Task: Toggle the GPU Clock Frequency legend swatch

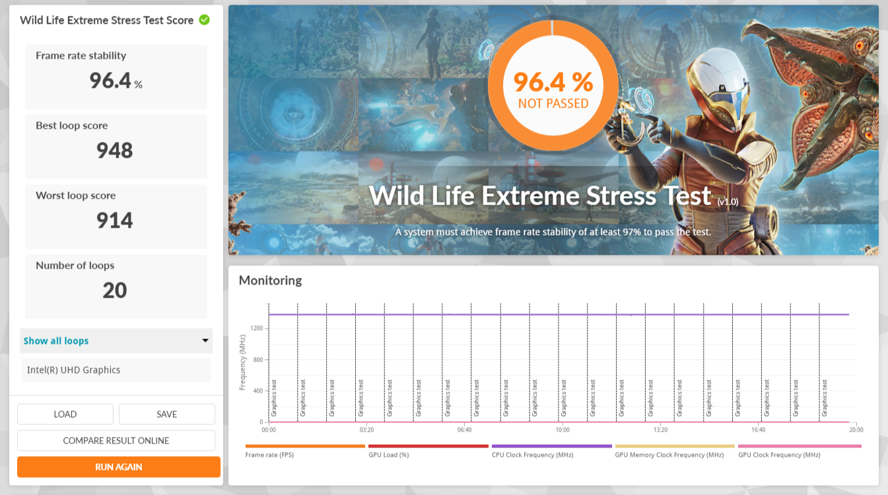Action: tap(800, 446)
